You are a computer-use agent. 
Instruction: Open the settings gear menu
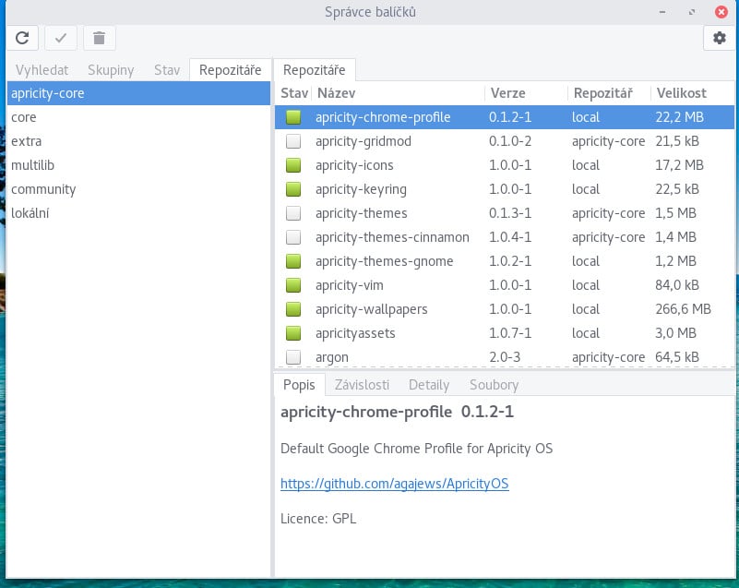pos(719,38)
